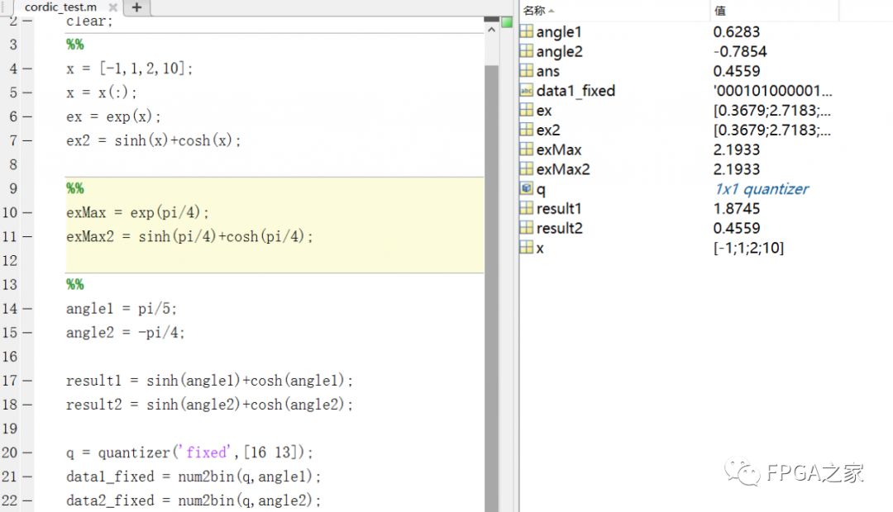Set breakpoint dash on line 10
The height and width of the screenshot is (512, 893).
coord(26,213)
